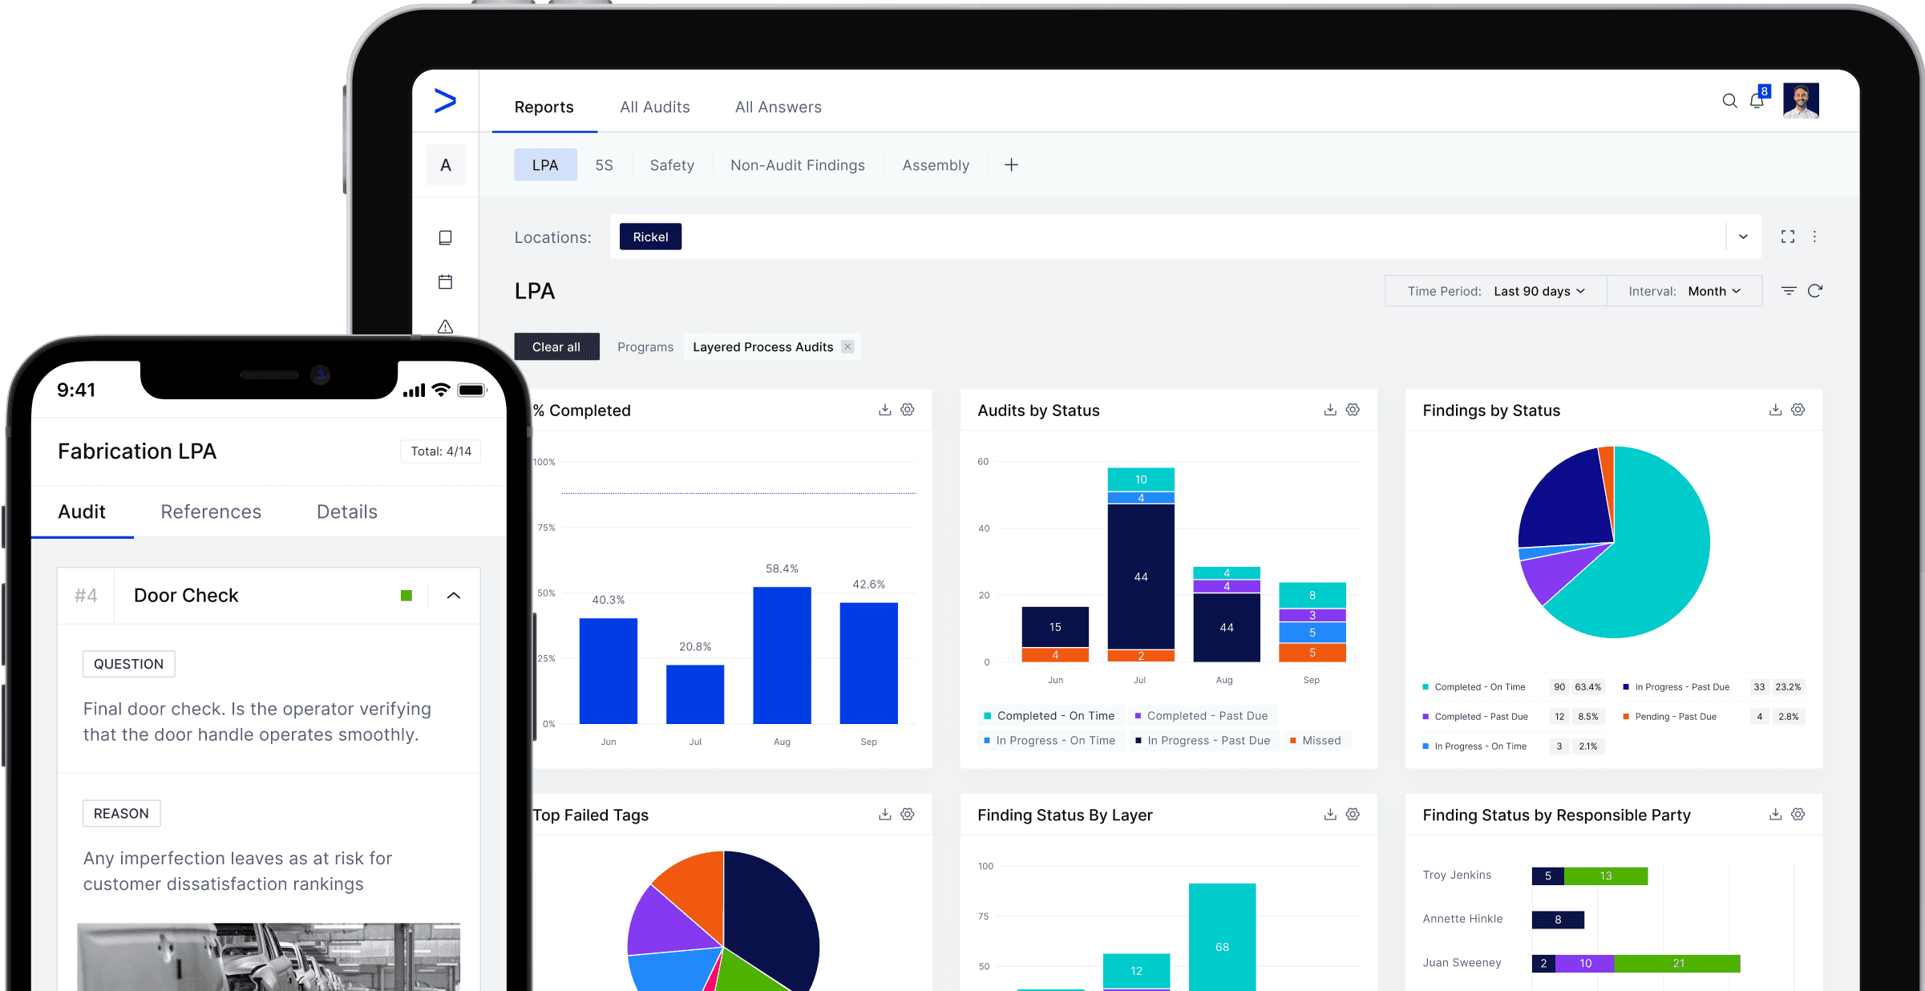Open the car assembly photo on phone
1925x991 pixels.
pyautogui.click(x=269, y=957)
